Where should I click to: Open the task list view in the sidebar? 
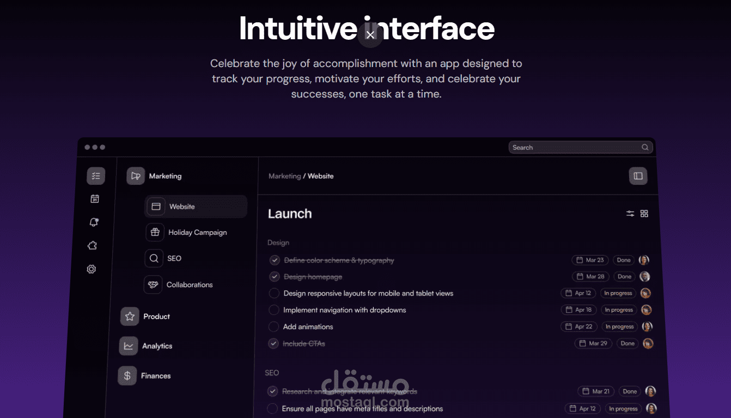96,175
